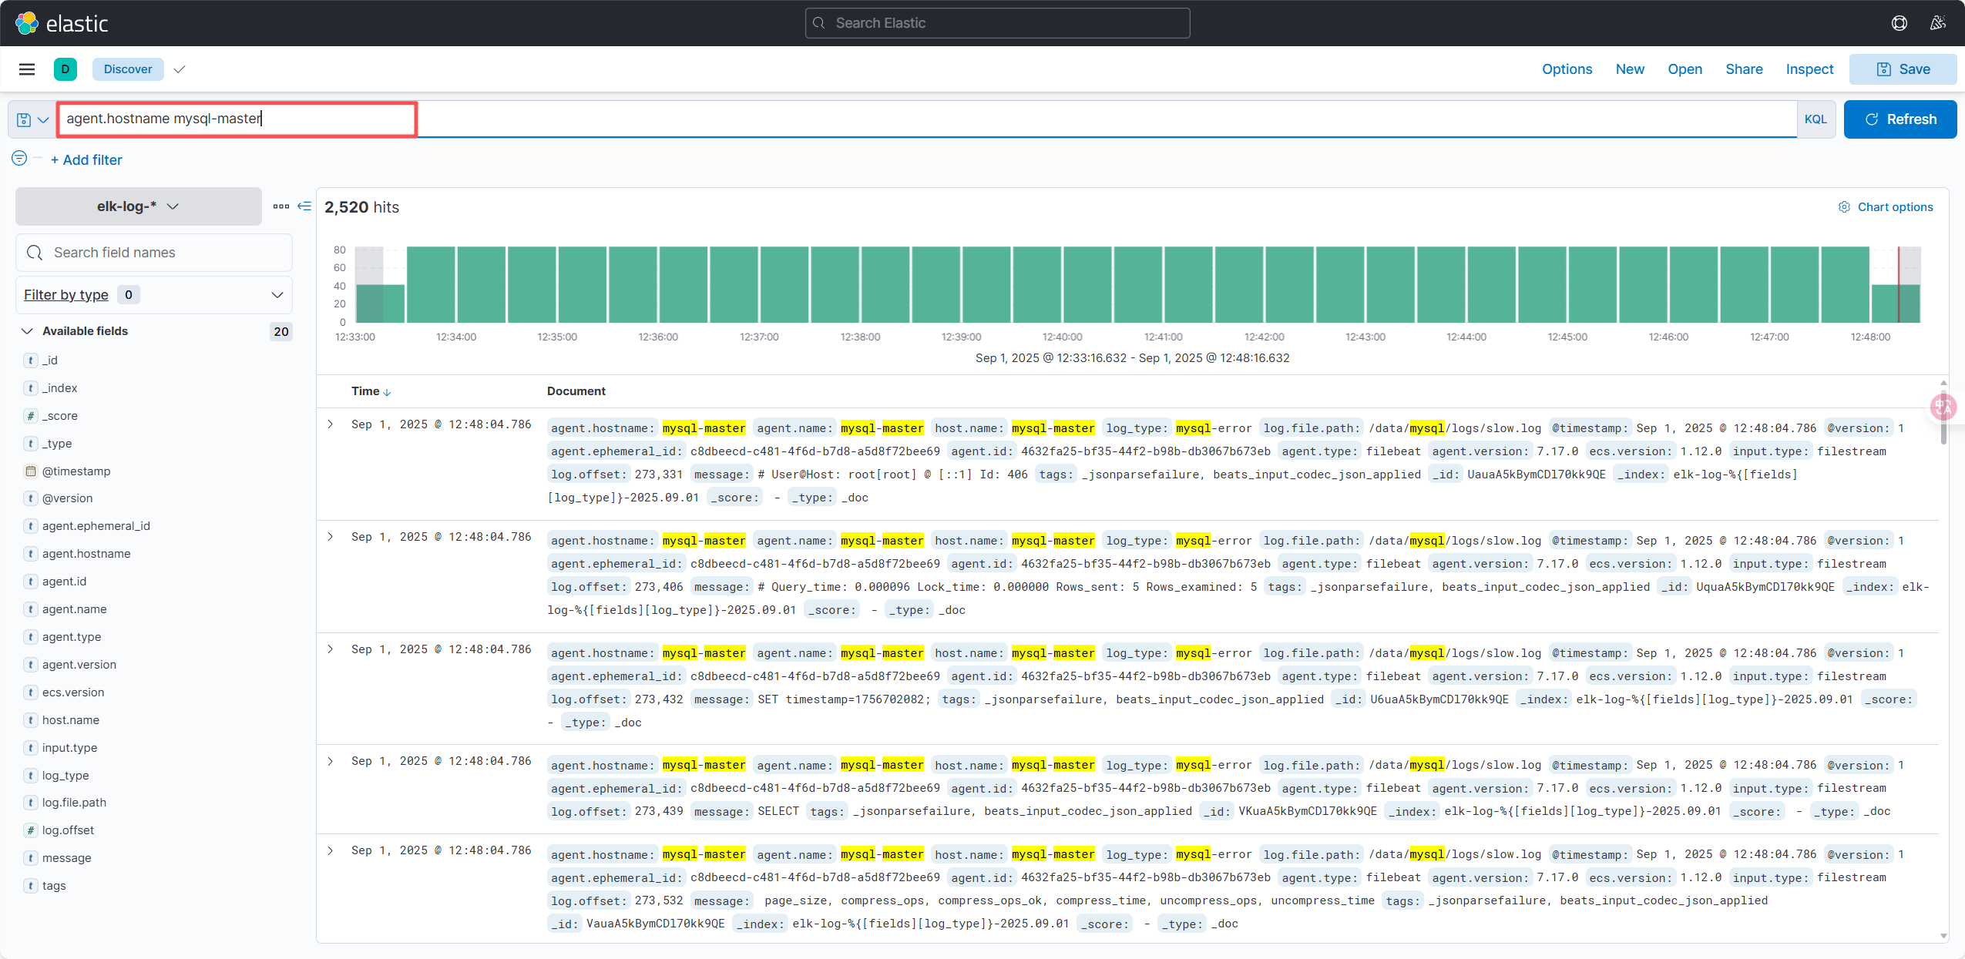Click the message field type icon
Viewport: 1965px width, 959px height.
tap(31, 858)
